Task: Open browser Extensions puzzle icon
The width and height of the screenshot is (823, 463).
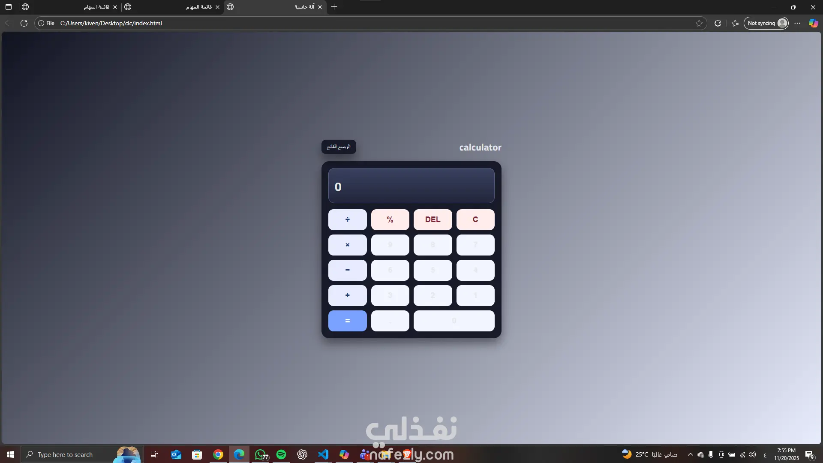Action: click(718, 23)
